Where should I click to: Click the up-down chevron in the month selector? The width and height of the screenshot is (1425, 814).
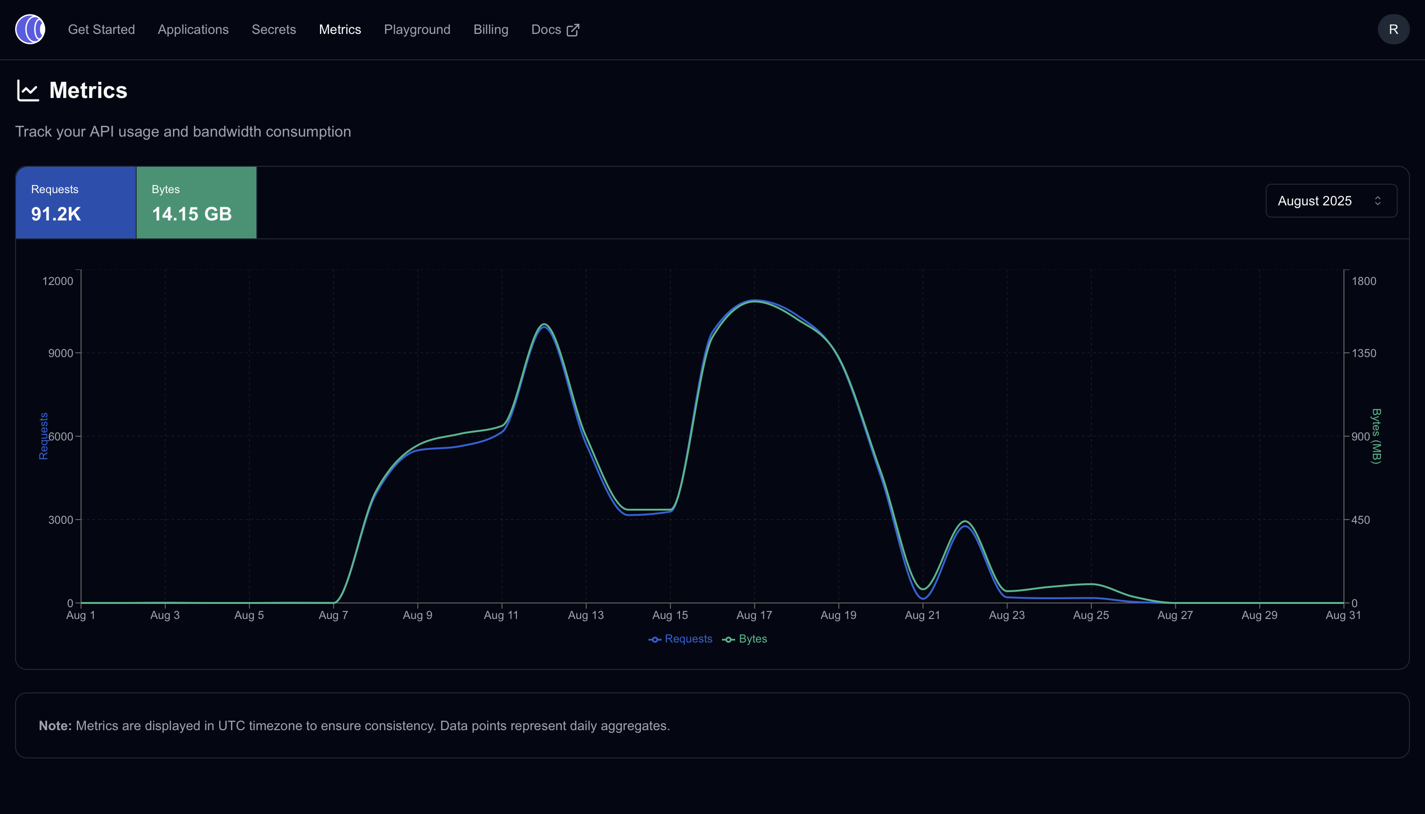click(x=1377, y=201)
